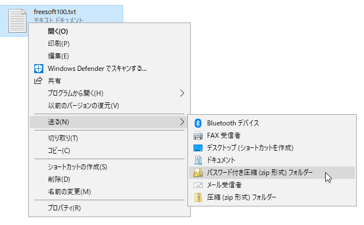Viewport: 364px width, 225px height.
Task: Select パスワード付き圧縮 (zip 形式) フォルダー
Action: 272,173
